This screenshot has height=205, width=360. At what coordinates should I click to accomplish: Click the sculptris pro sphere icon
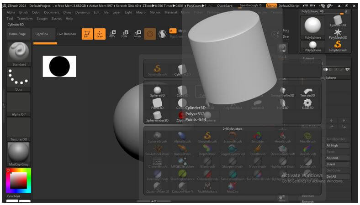tap(162, 34)
